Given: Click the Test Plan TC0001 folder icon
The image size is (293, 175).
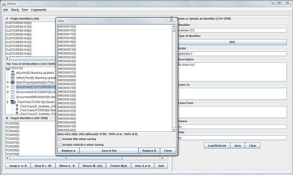Looking at the screenshot, I should 13,102.
